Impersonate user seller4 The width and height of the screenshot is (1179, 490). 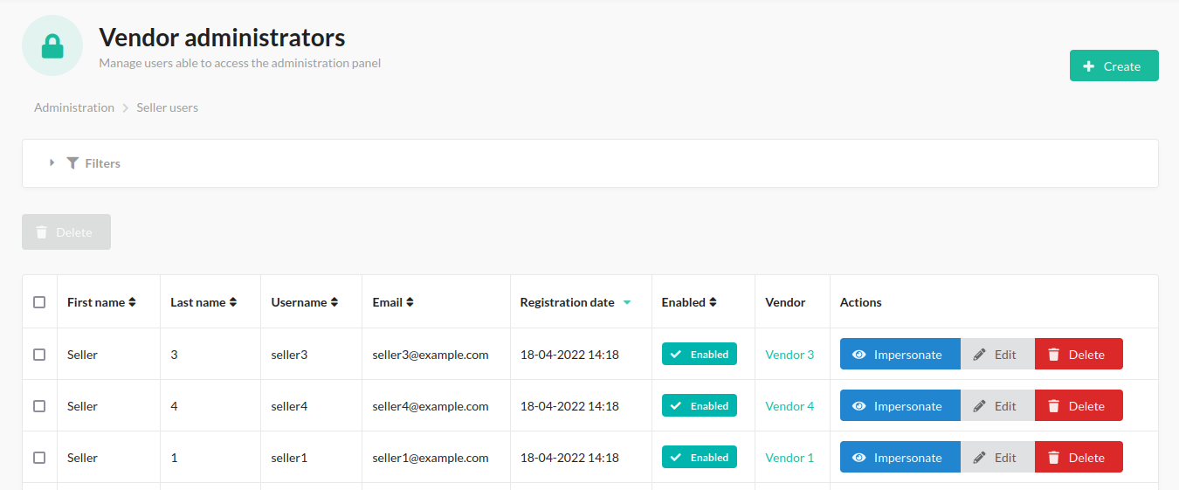tap(900, 405)
